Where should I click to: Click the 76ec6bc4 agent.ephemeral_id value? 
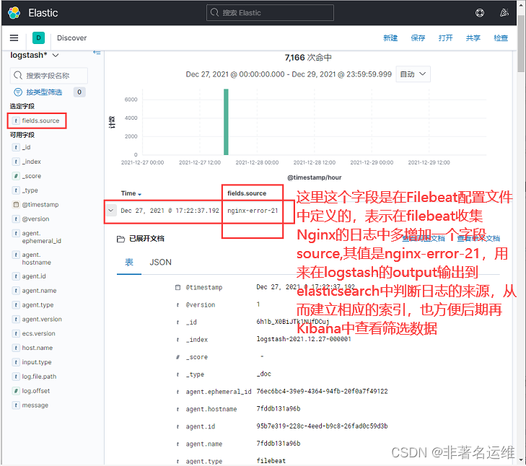tap(322, 391)
